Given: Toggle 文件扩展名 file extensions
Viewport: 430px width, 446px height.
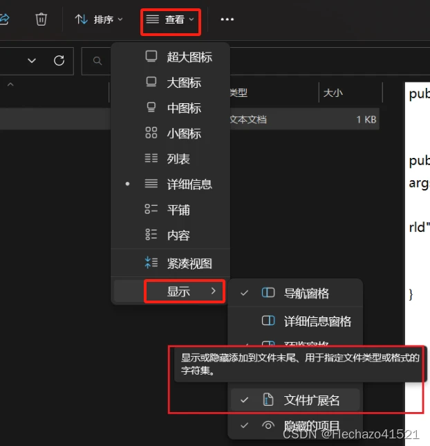Looking at the screenshot, I should coord(295,400).
